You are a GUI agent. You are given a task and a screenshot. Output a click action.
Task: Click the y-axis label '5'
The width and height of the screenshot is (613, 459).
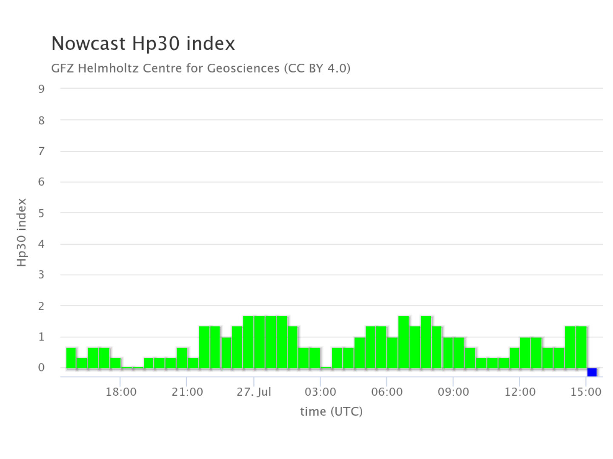(x=41, y=213)
